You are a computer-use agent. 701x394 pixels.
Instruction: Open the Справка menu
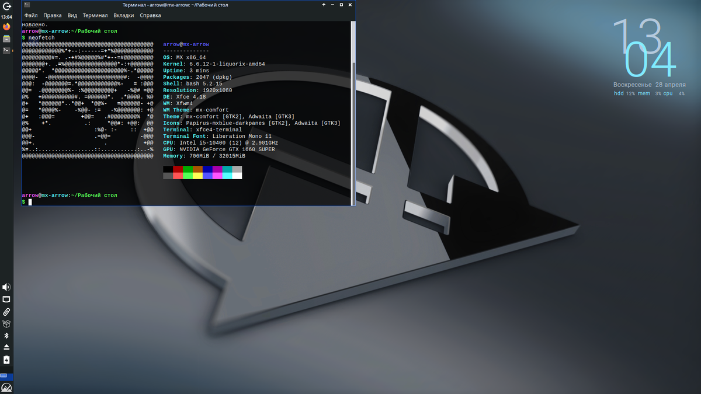[x=150, y=15]
